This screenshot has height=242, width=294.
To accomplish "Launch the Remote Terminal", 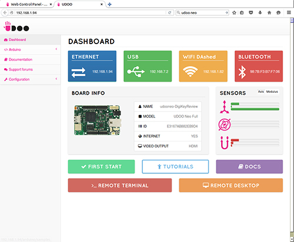I will point(120,185).
